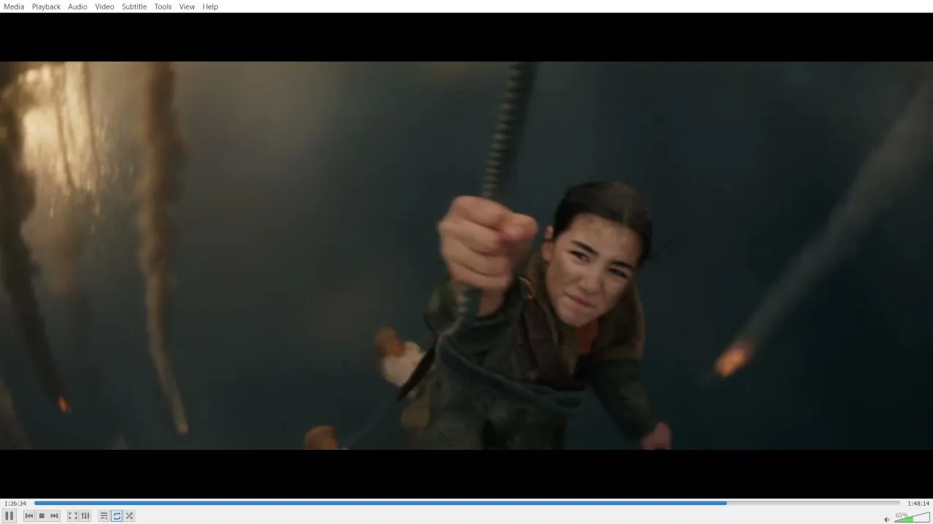The image size is (933, 524).
Task: Open the Tools menu
Action: pos(163,7)
